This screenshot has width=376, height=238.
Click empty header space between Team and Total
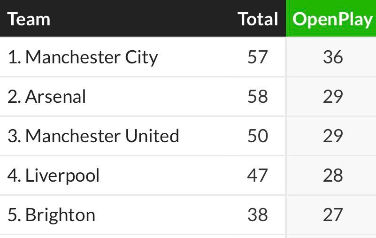tap(141, 19)
